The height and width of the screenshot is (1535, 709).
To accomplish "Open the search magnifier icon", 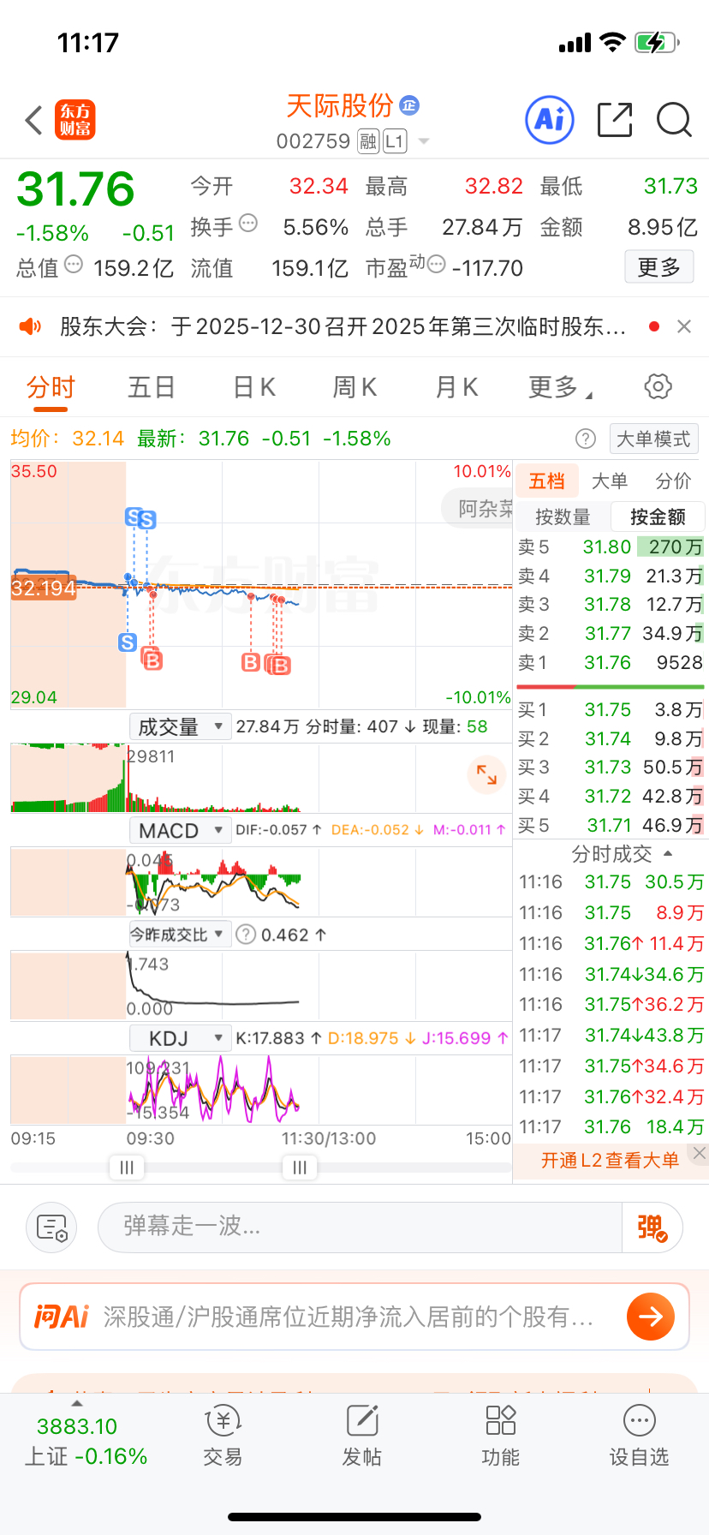I will [674, 120].
